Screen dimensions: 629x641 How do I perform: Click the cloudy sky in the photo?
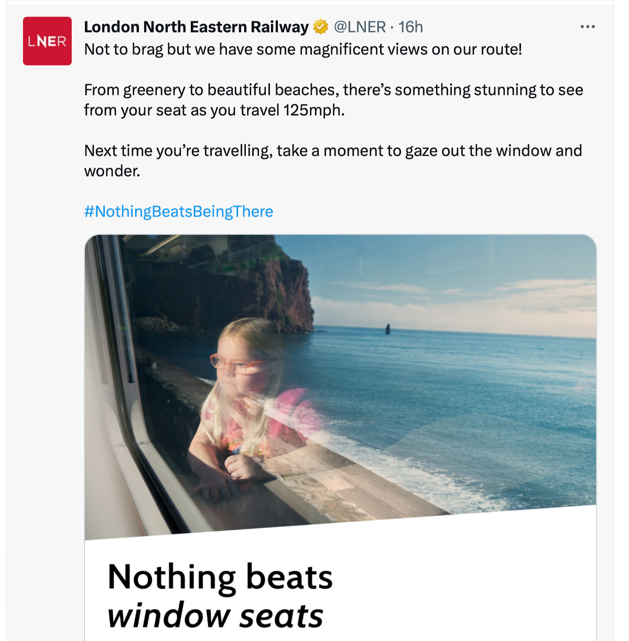472,283
